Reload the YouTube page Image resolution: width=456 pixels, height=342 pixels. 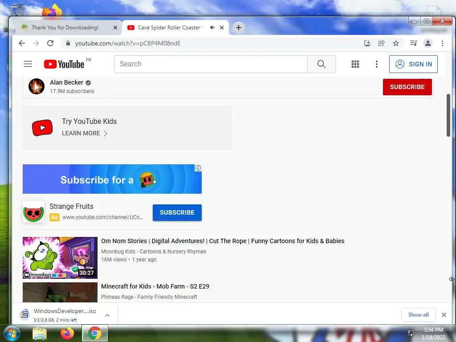tap(50, 43)
